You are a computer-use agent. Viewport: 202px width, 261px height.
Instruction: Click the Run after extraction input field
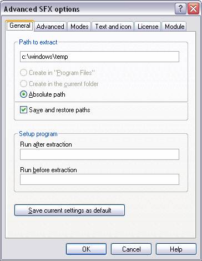[99, 154]
